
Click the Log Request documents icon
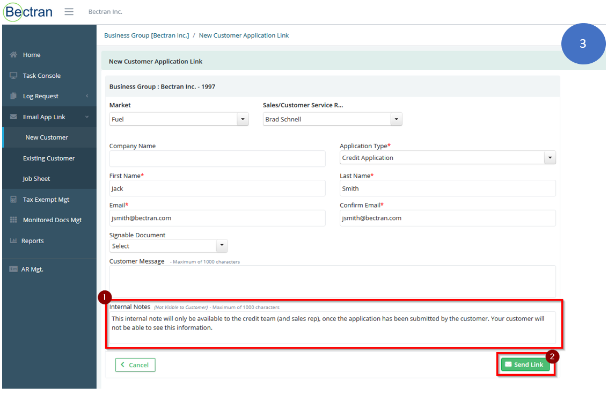point(13,96)
